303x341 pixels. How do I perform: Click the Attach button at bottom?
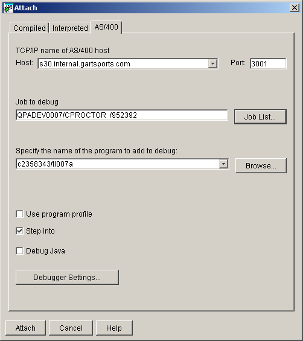[x=25, y=328]
